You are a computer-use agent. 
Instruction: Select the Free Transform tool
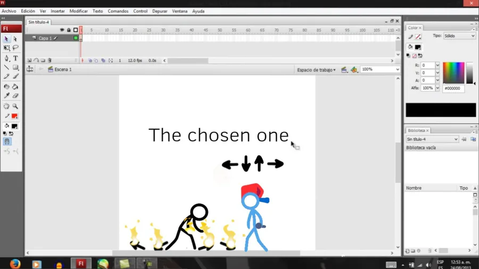pyautogui.click(x=6, y=48)
